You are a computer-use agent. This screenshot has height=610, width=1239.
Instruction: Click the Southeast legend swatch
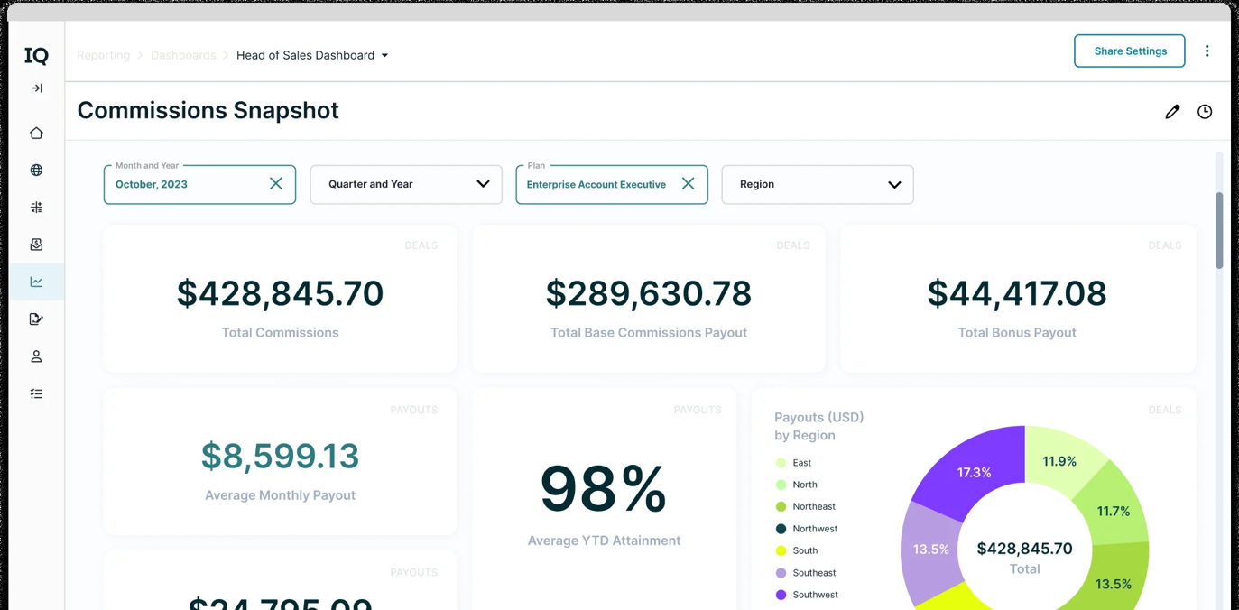point(781,573)
